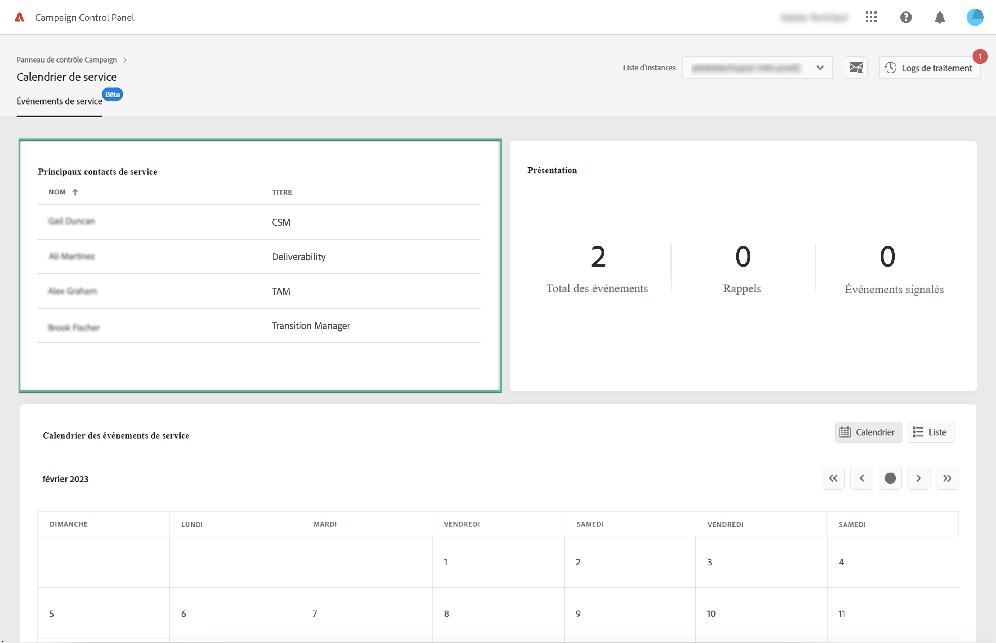Image resolution: width=996 pixels, height=643 pixels.
Task: Select the Événements de service tab
Action: pyautogui.click(x=59, y=101)
